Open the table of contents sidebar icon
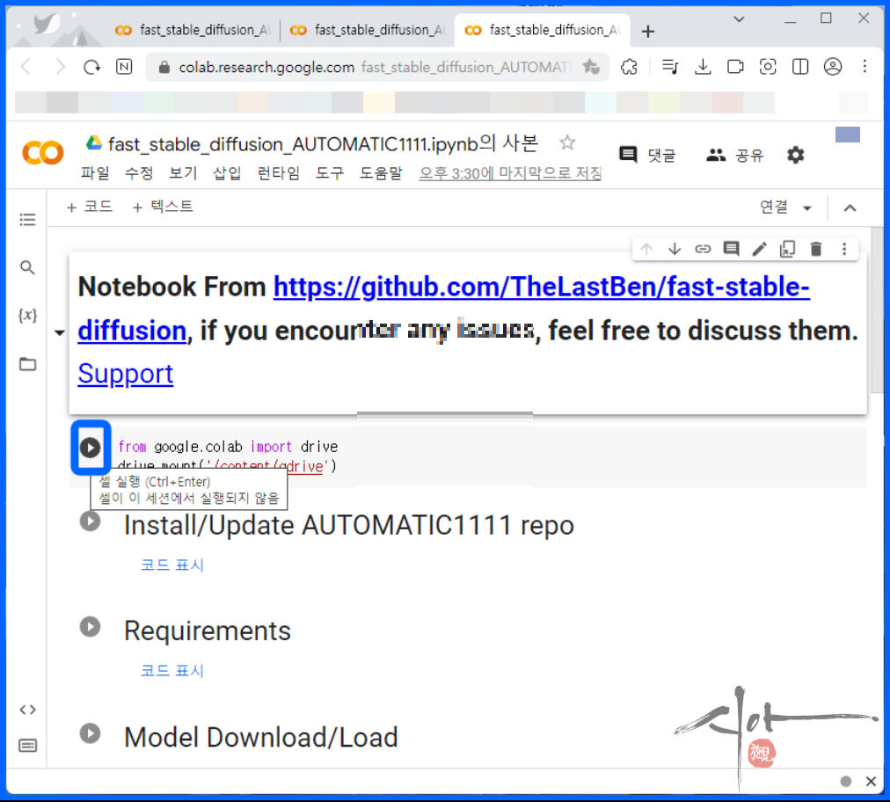This screenshot has width=890, height=802. coord(27,220)
